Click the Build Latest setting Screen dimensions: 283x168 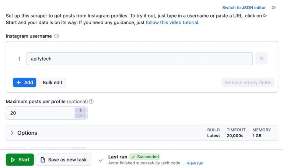pyautogui.click(x=213, y=133)
